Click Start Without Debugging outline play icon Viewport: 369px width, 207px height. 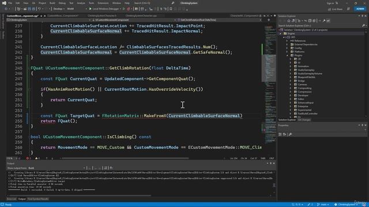point(124,9)
